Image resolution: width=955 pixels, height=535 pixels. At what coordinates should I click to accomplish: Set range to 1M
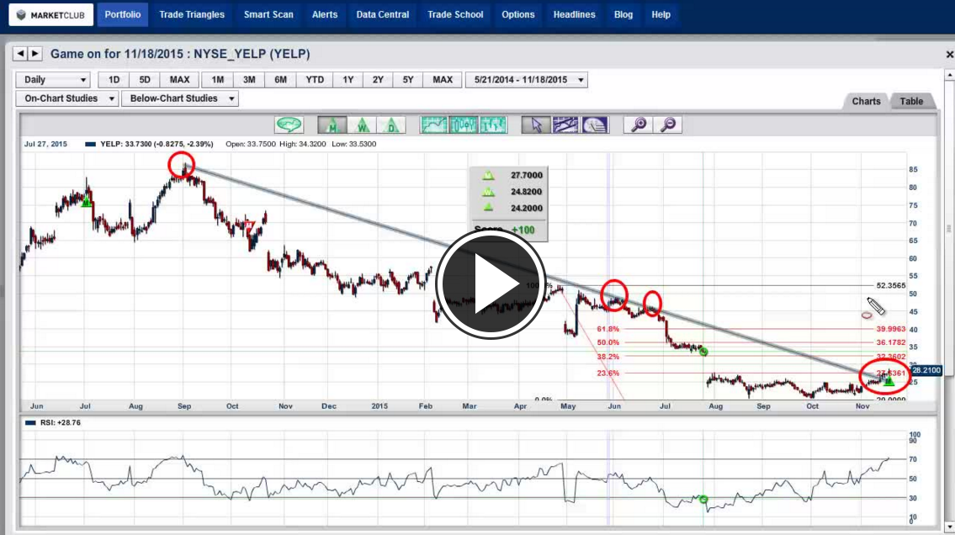point(217,80)
